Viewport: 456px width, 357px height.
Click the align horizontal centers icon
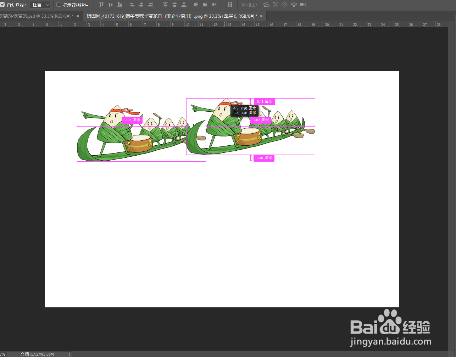(x=141, y=5)
